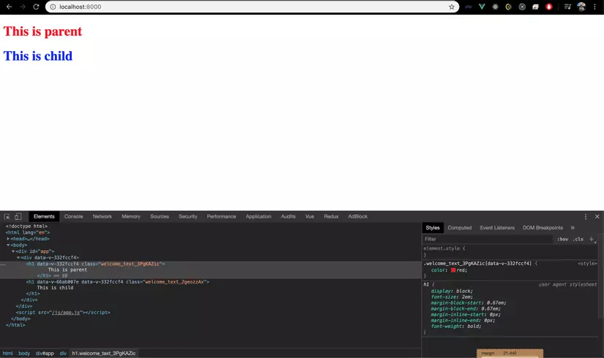Expand the head element node
The width and height of the screenshot is (604, 358).
tap(8, 239)
